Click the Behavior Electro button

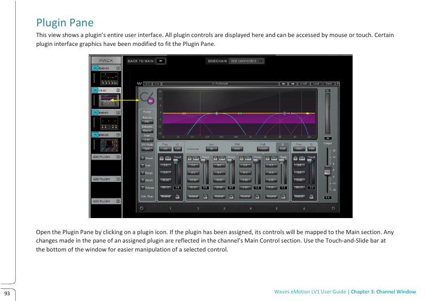coord(147,131)
